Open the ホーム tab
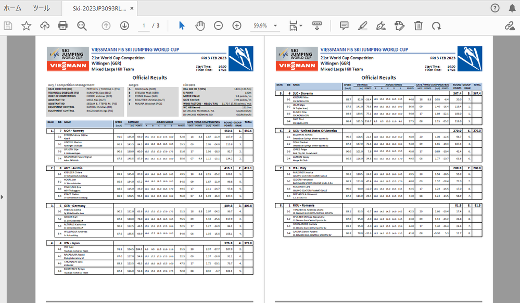This screenshot has width=520, height=303. click(12, 8)
